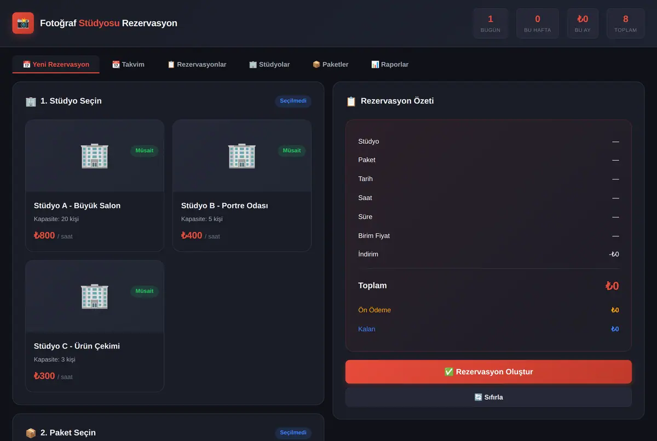The height and width of the screenshot is (441, 657).
Task: Click the camera logo icon in header
Action: tap(23, 23)
